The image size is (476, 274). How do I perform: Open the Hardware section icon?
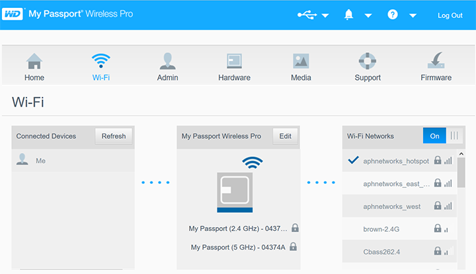pyautogui.click(x=234, y=62)
